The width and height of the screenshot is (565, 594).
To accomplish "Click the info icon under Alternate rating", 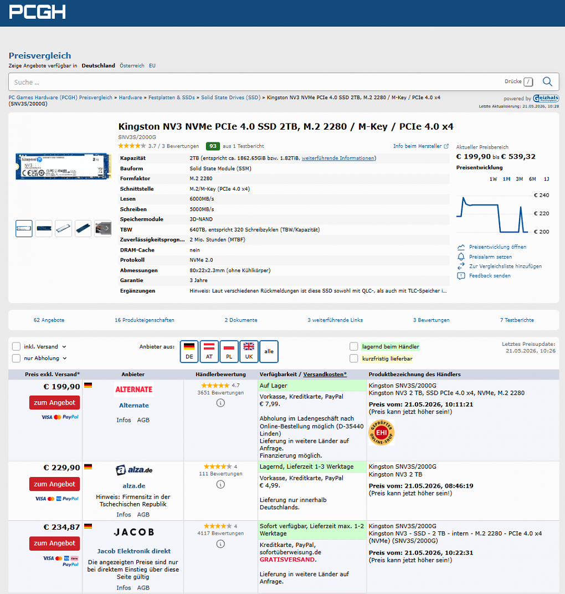I will click(x=220, y=403).
